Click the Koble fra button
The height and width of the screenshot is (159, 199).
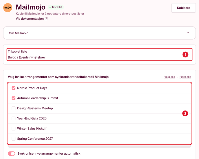coord(183,8)
